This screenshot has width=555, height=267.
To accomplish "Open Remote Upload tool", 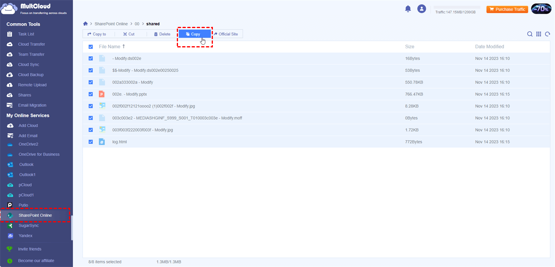I will point(32,85).
